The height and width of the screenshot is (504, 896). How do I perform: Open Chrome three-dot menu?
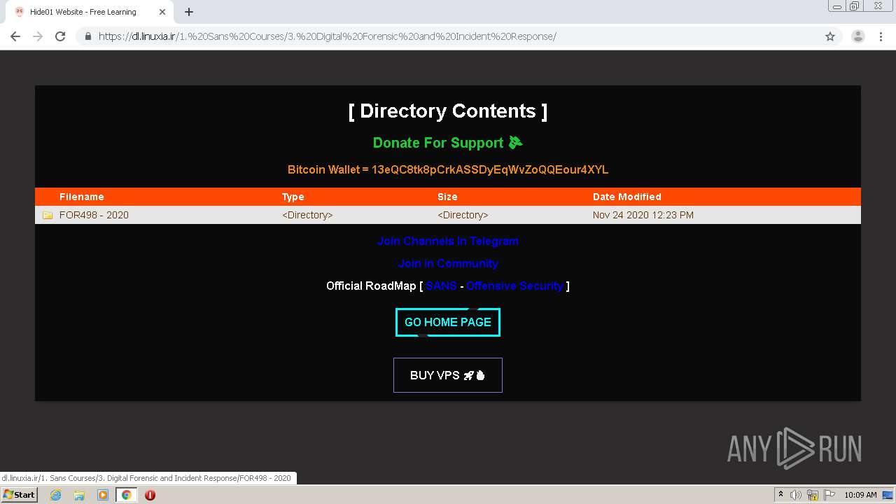pyautogui.click(x=881, y=36)
